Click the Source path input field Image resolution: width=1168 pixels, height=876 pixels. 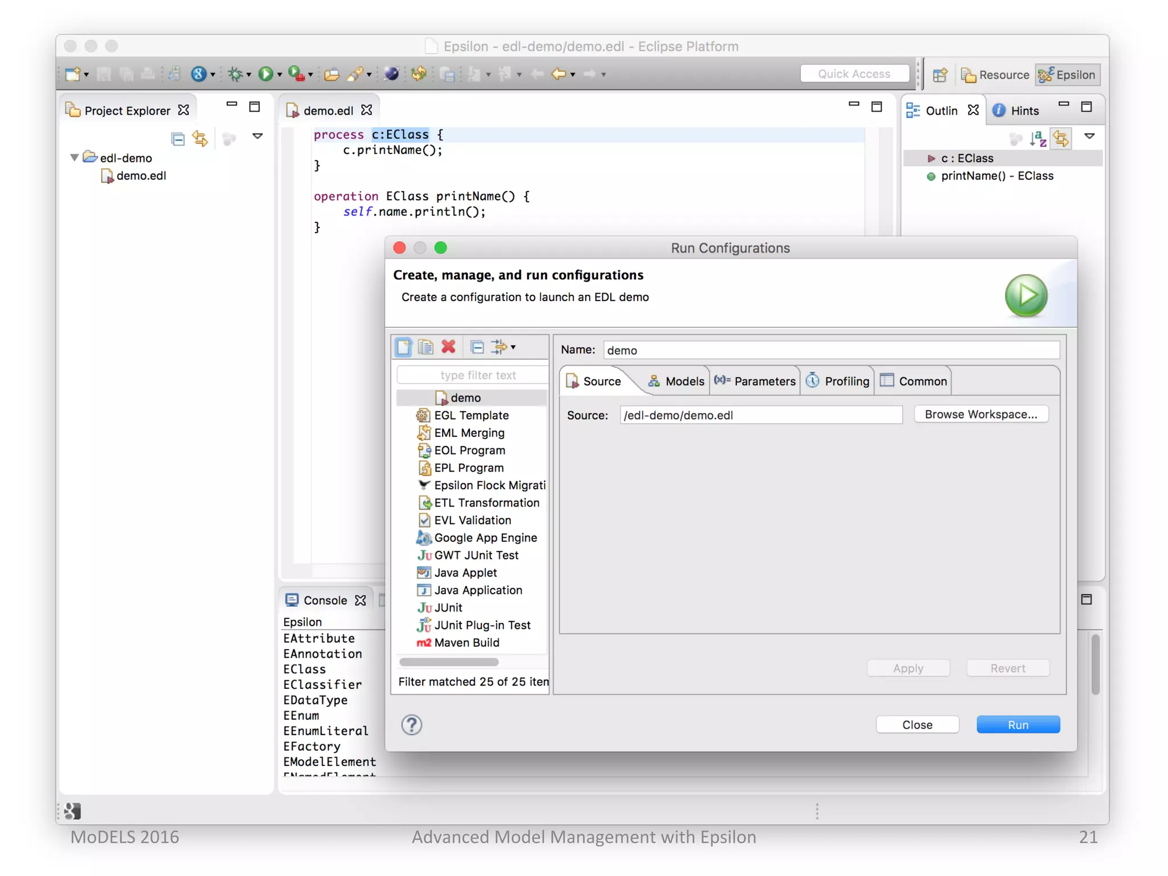[x=761, y=415]
